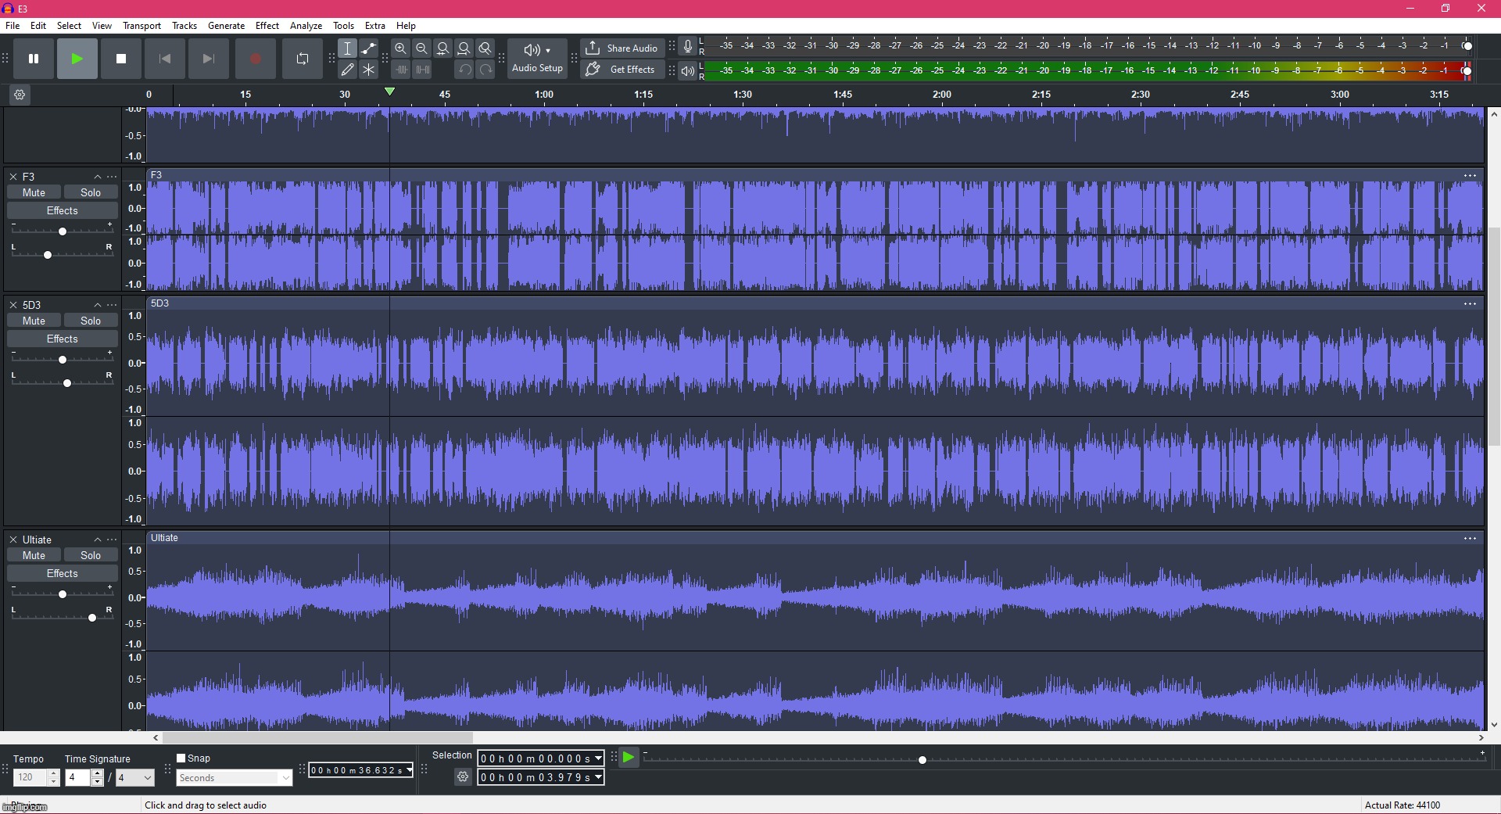
Task: Open the Audio Setup dropdown
Action: click(x=537, y=59)
